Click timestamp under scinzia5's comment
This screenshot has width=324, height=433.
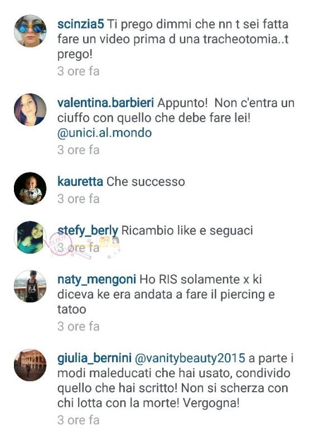(x=79, y=71)
